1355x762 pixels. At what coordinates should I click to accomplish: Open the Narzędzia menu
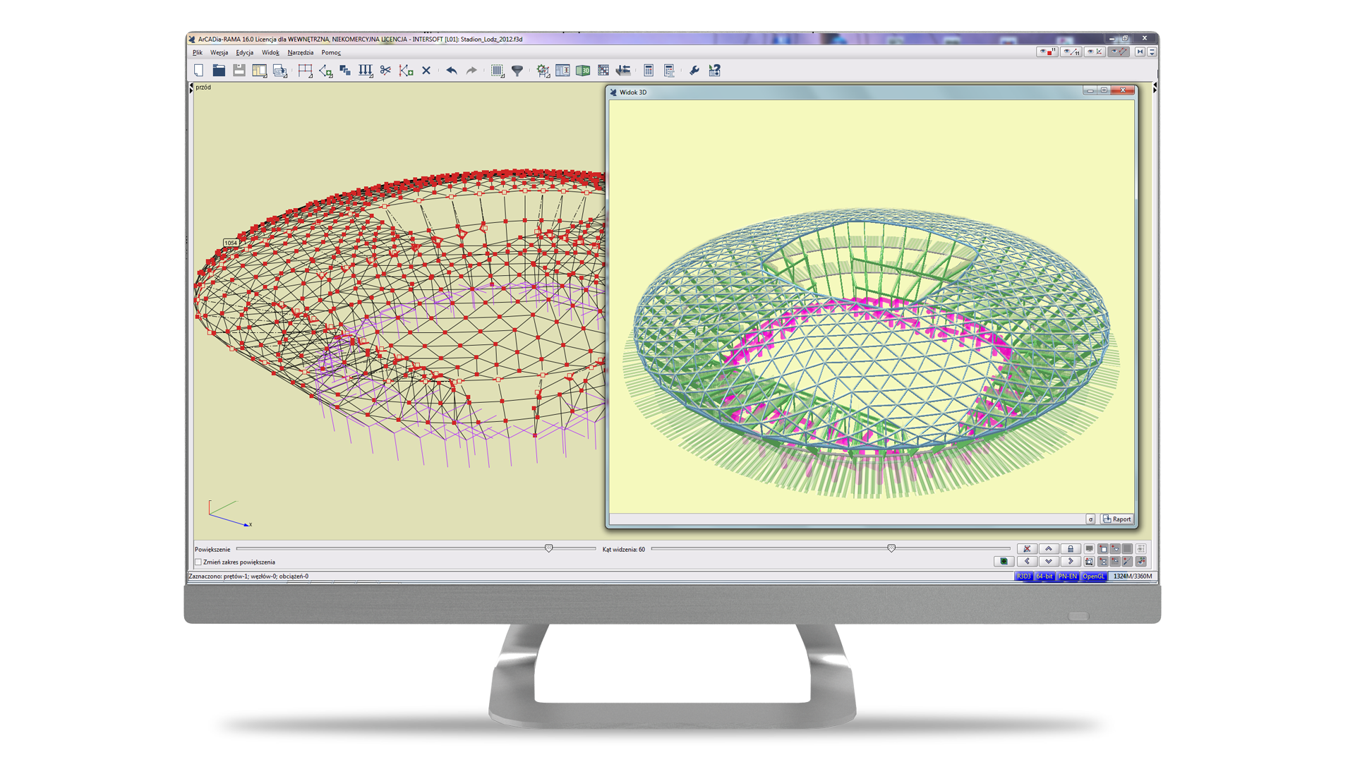pyautogui.click(x=300, y=53)
